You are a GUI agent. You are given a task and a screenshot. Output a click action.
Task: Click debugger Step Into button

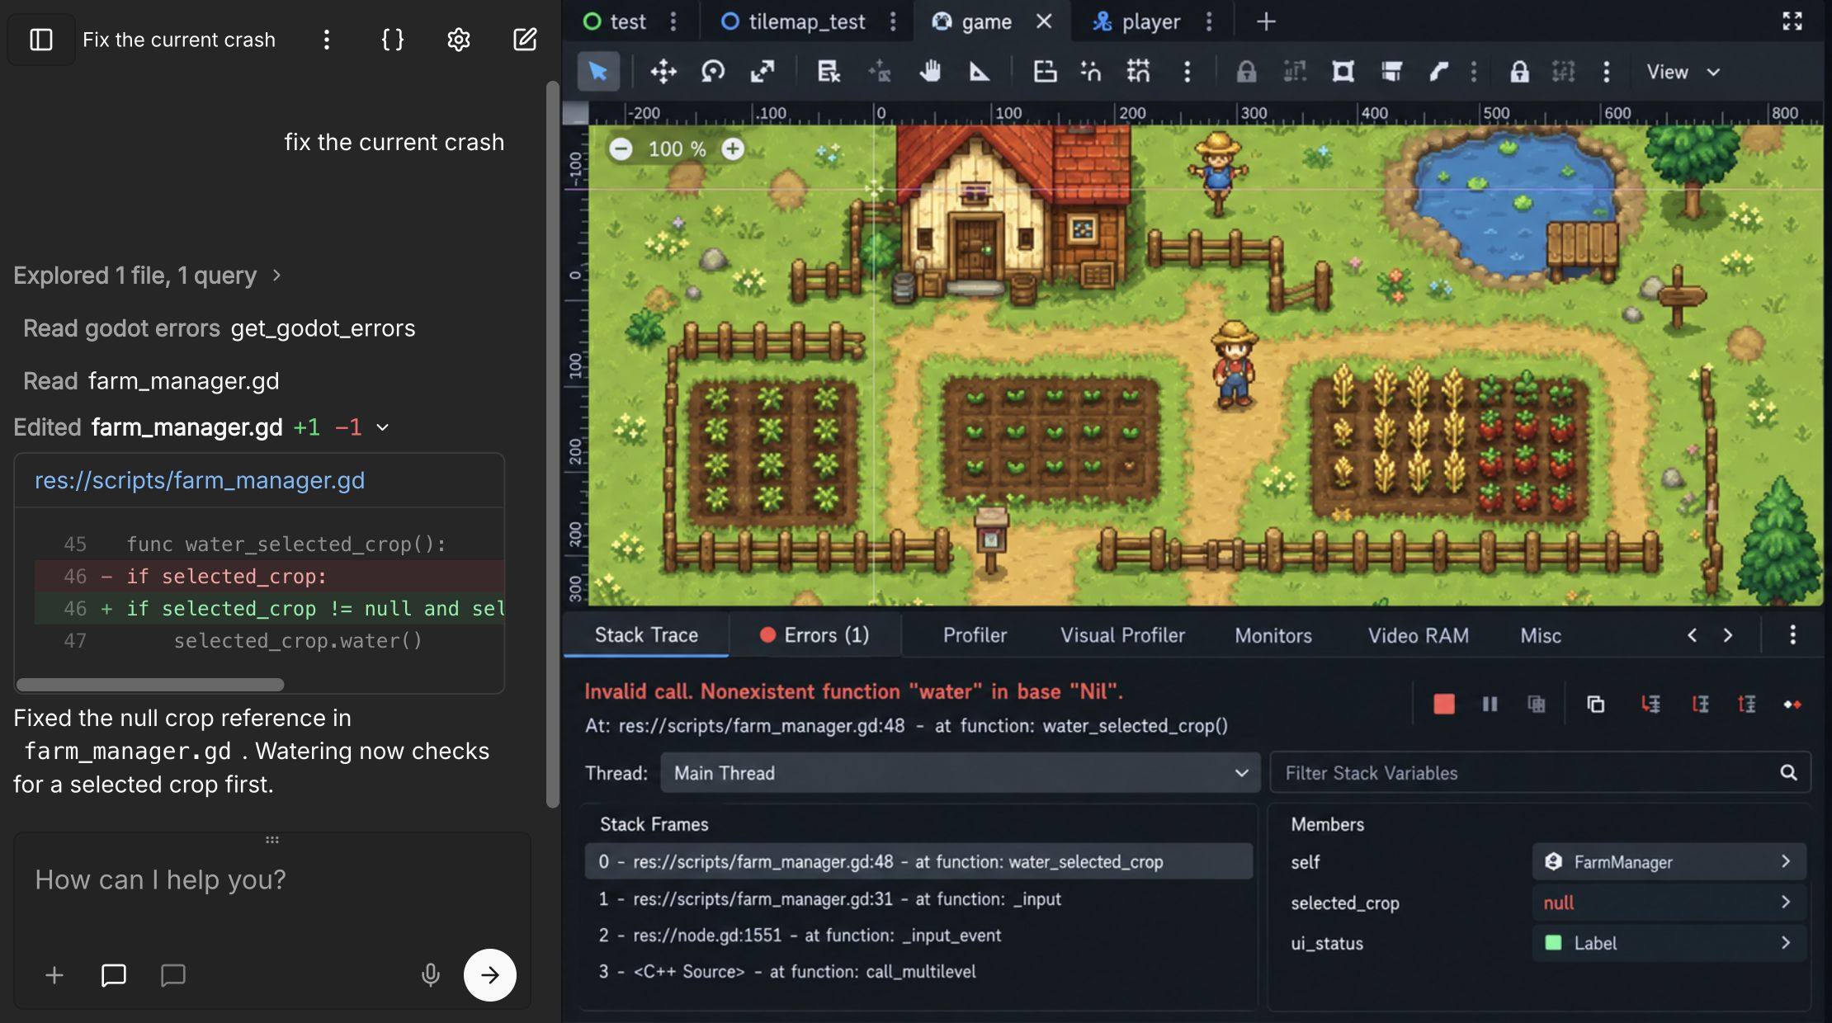1650,704
